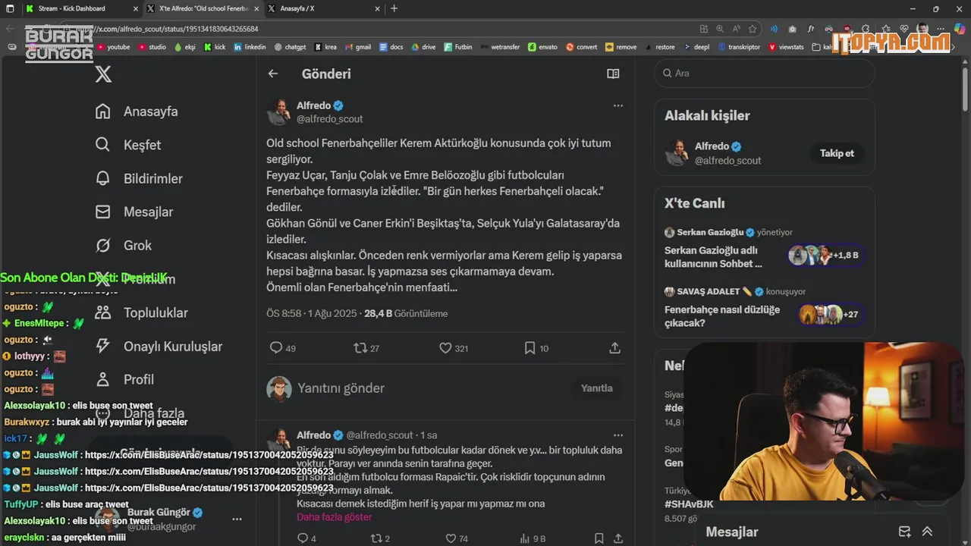Share the main Alfredo post
The image size is (971, 546).
(615, 348)
